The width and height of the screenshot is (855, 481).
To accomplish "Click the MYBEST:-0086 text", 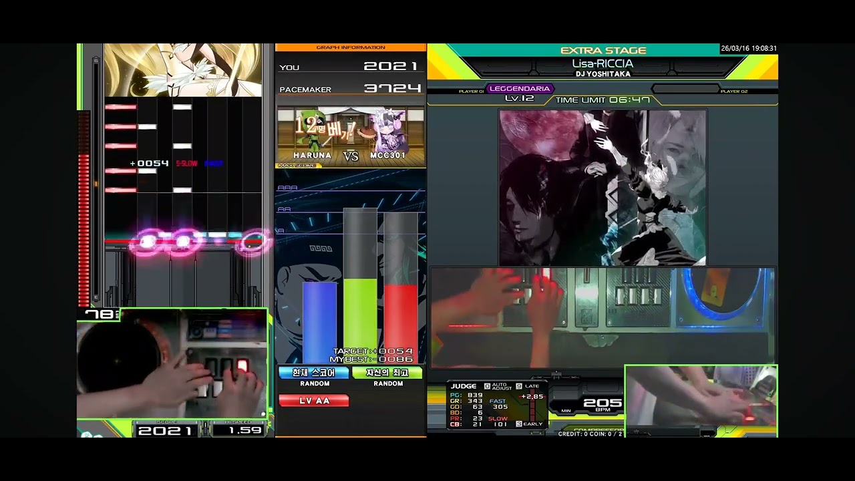I will 371,359.
